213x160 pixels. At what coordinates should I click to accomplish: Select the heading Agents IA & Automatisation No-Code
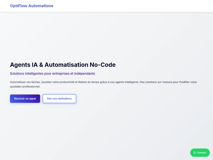point(63,65)
